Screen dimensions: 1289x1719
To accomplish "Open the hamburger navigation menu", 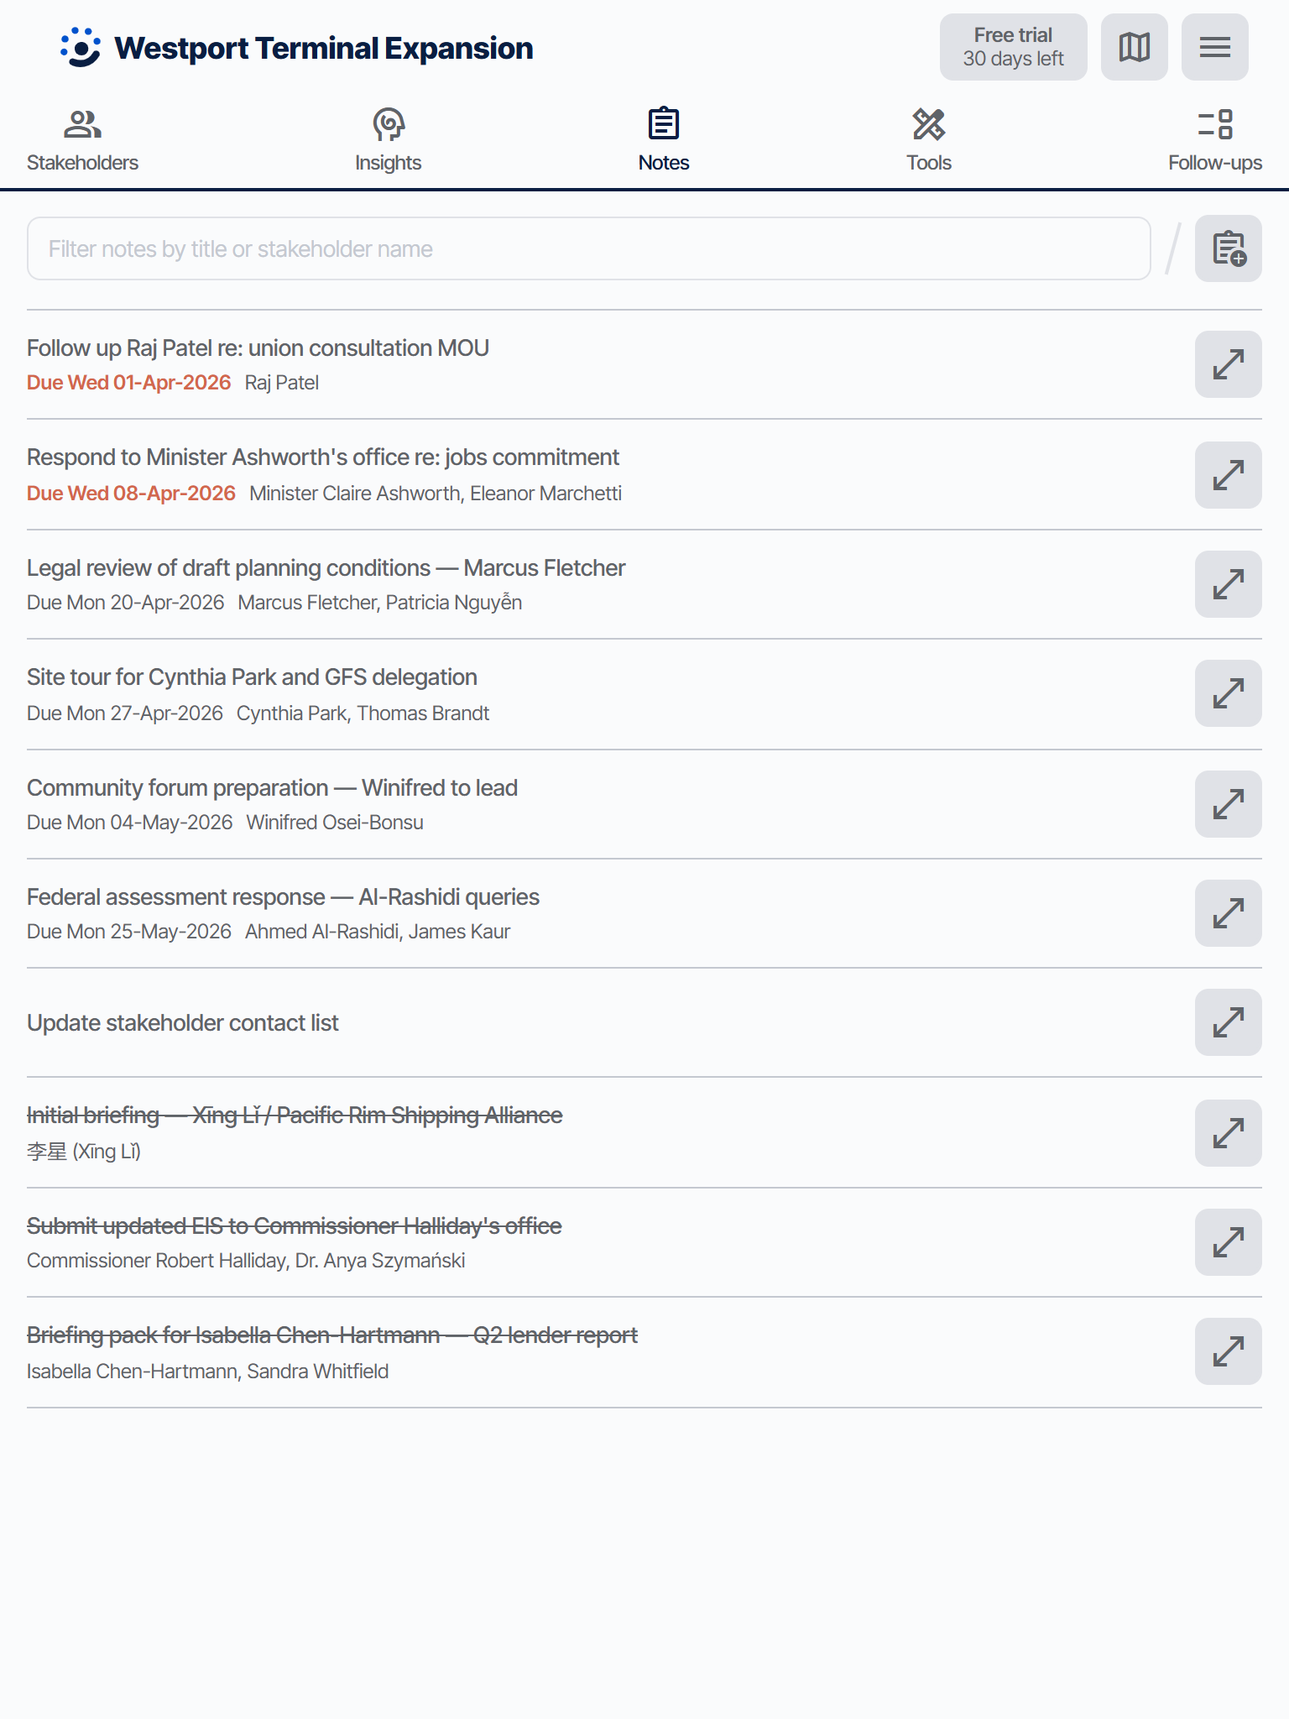I will [x=1214, y=47].
